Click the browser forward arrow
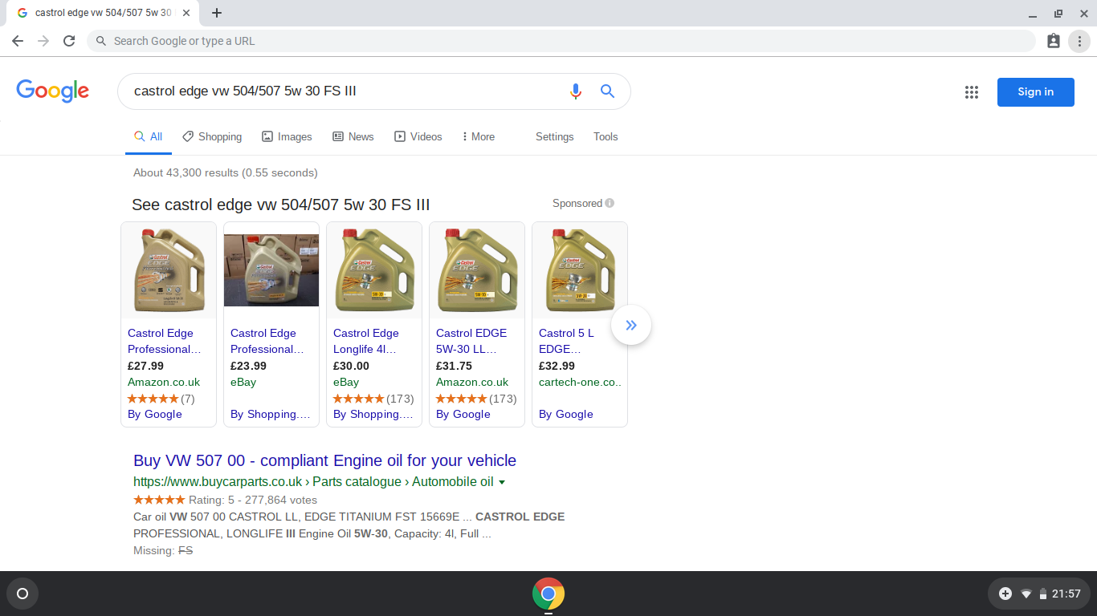The width and height of the screenshot is (1097, 616). pyautogui.click(x=43, y=41)
